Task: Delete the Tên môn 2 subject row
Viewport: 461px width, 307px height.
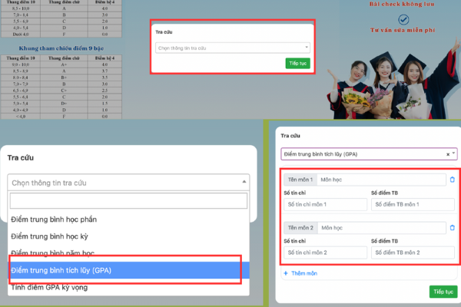Action: pos(452,228)
